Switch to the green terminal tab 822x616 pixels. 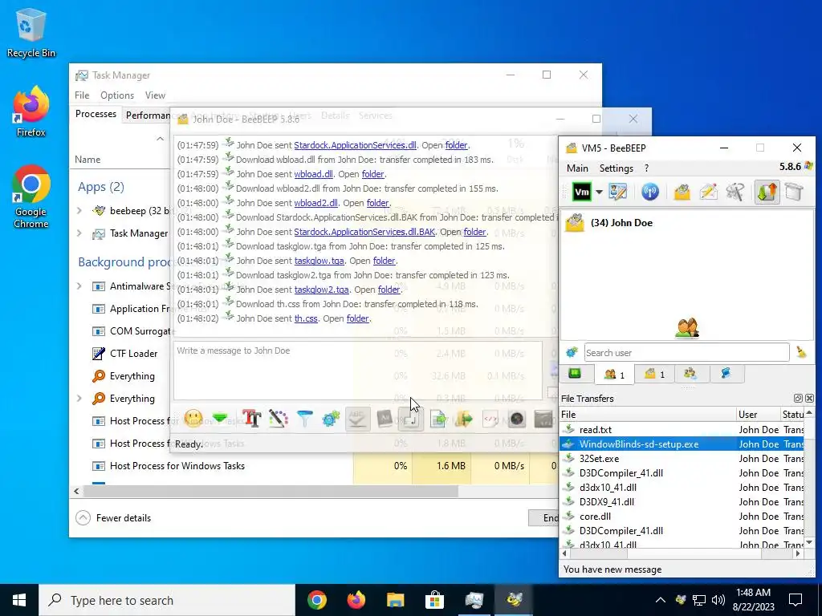click(575, 374)
